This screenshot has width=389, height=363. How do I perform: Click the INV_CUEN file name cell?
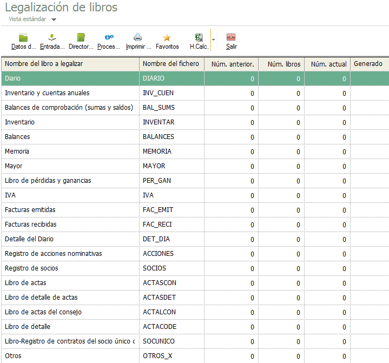coord(172,93)
